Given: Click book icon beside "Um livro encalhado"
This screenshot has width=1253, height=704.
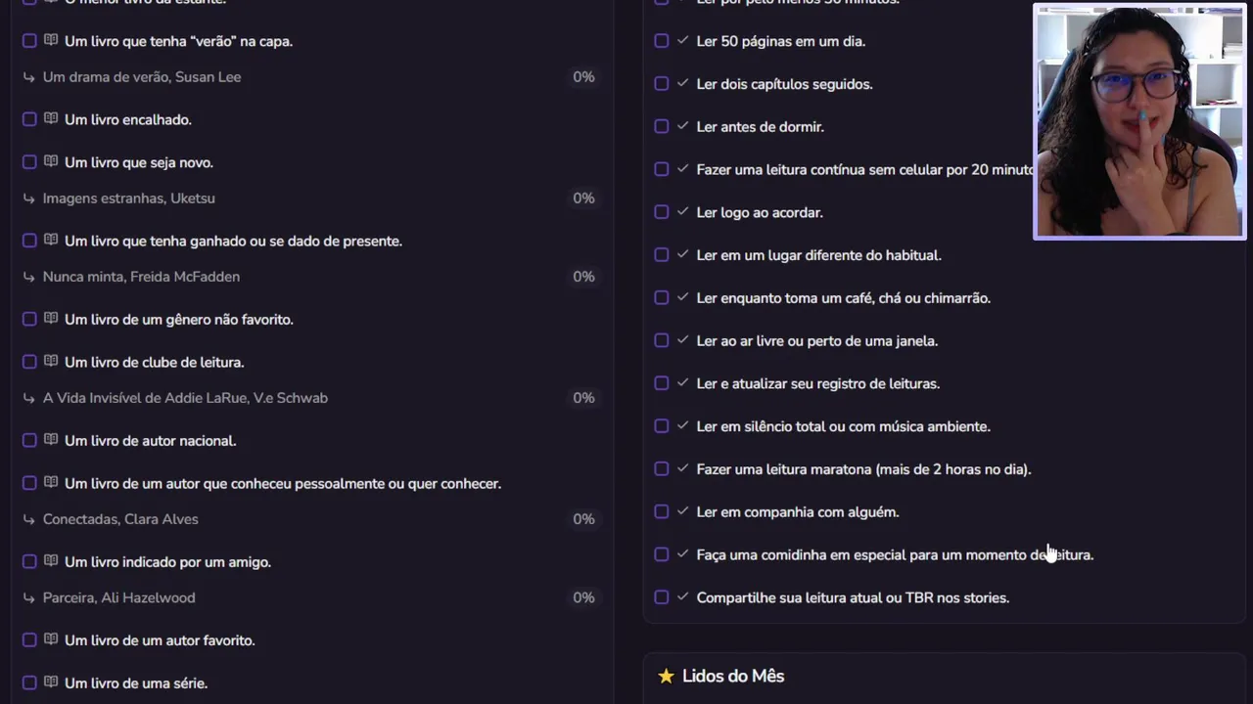Looking at the screenshot, I should point(51,119).
